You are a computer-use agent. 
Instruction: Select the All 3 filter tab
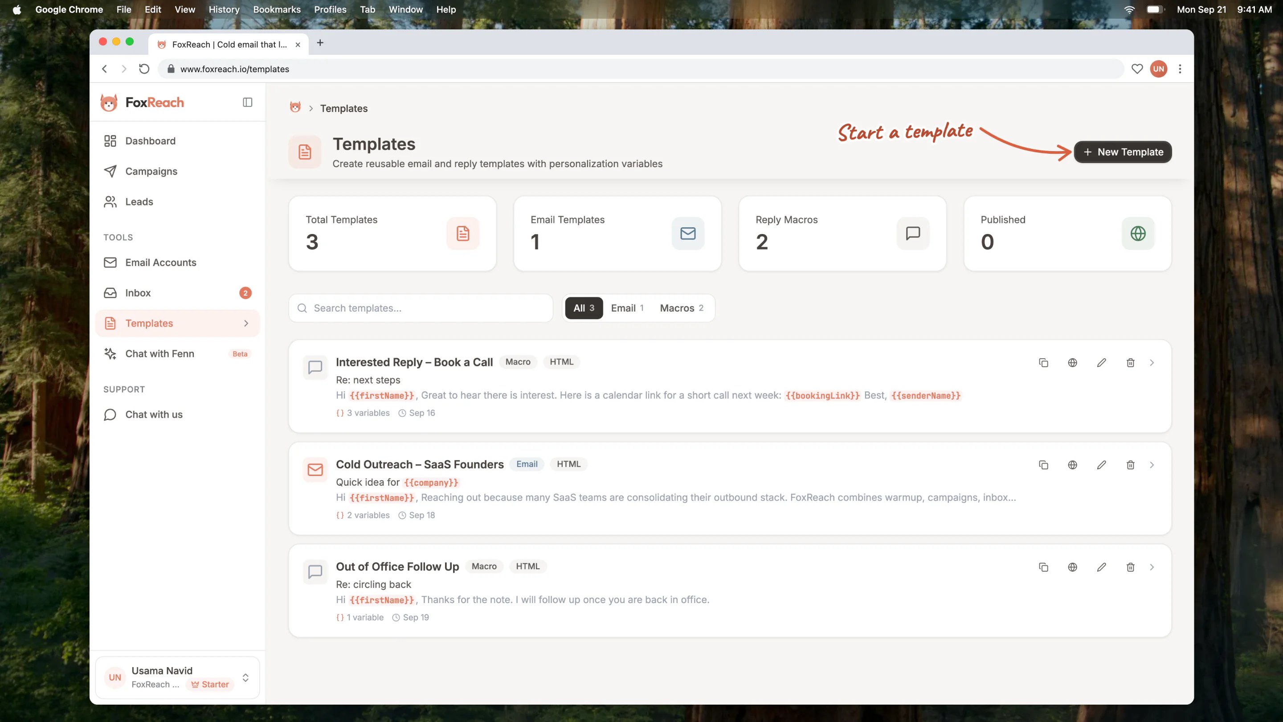click(x=584, y=308)
